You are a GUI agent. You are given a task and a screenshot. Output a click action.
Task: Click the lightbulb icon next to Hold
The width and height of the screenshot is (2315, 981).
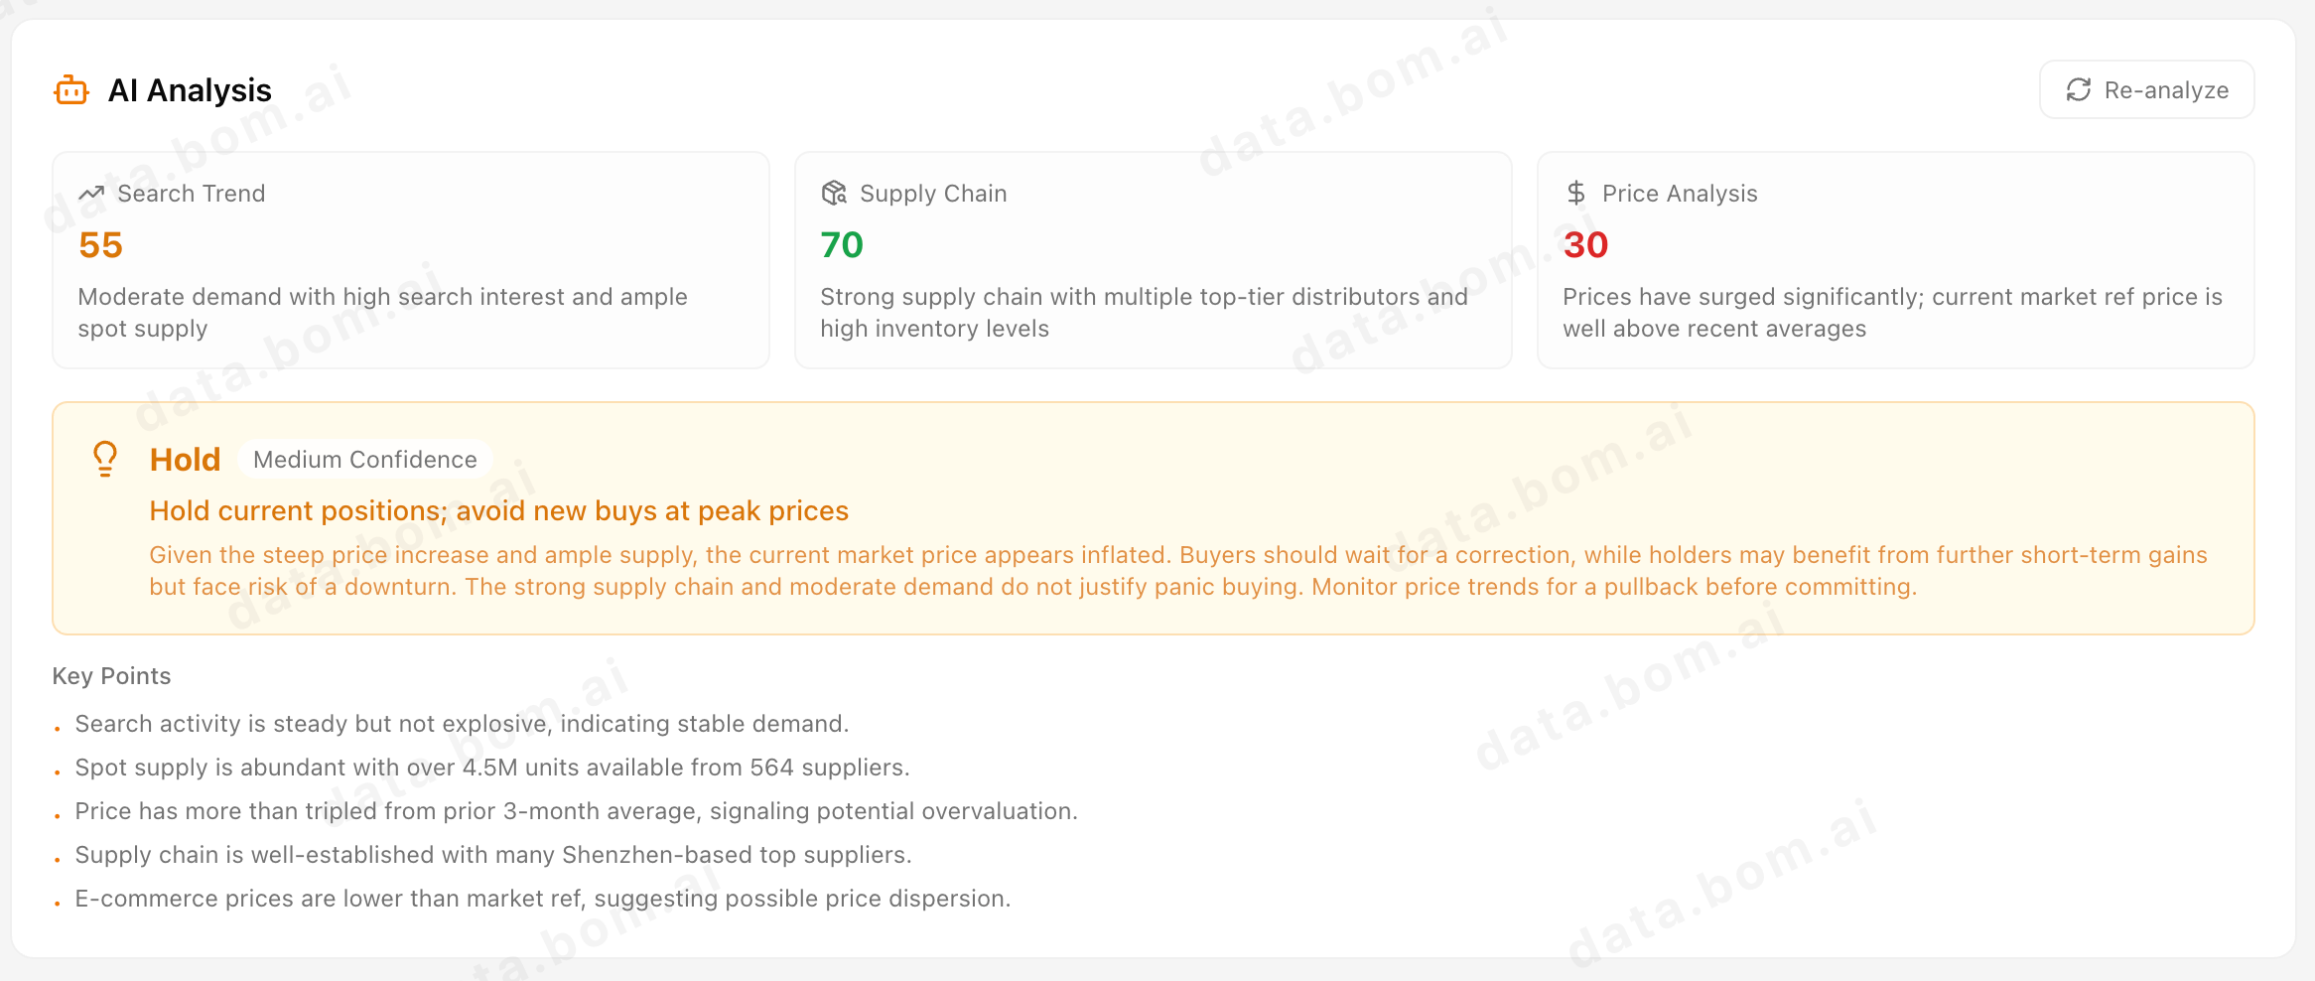tap(105, 459)
